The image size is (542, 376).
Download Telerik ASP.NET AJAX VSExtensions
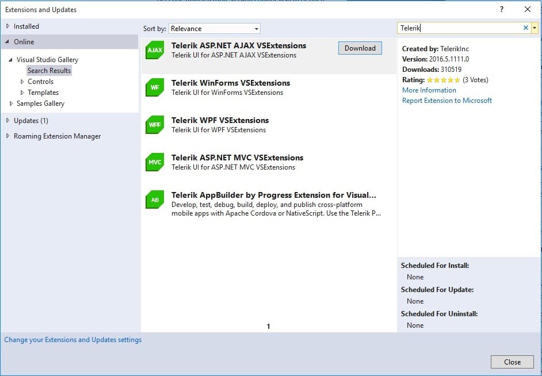360,48
